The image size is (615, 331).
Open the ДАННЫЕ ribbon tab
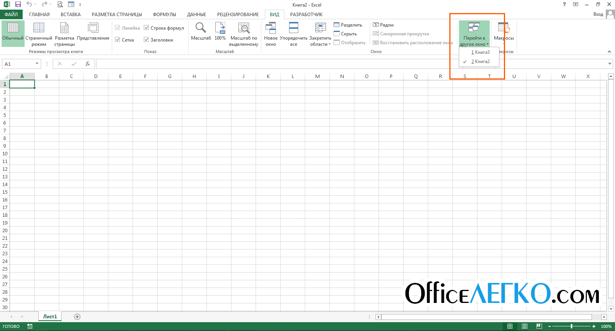pos(196,14)
